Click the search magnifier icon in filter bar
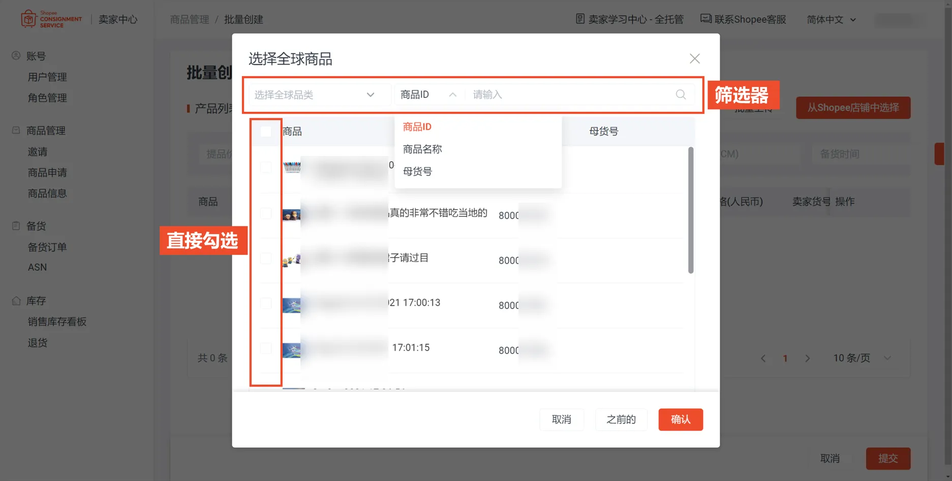 pyautogui.click(x=680, y=94)
